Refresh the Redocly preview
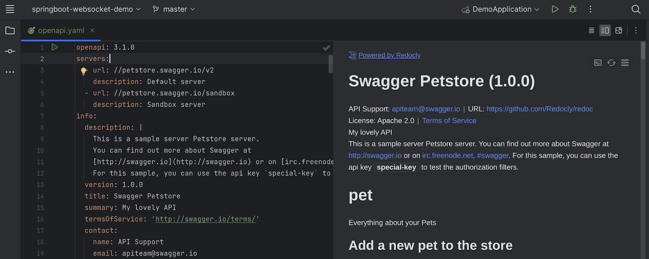Screen dimensions: 649x259 (x=611, y=63)
